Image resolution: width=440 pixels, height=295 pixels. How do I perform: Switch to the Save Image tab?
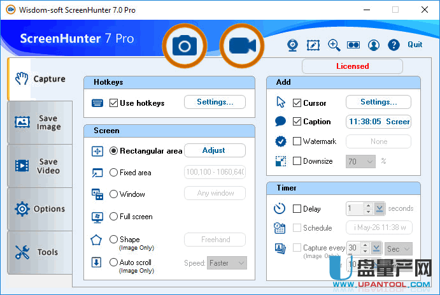point(39,122)
